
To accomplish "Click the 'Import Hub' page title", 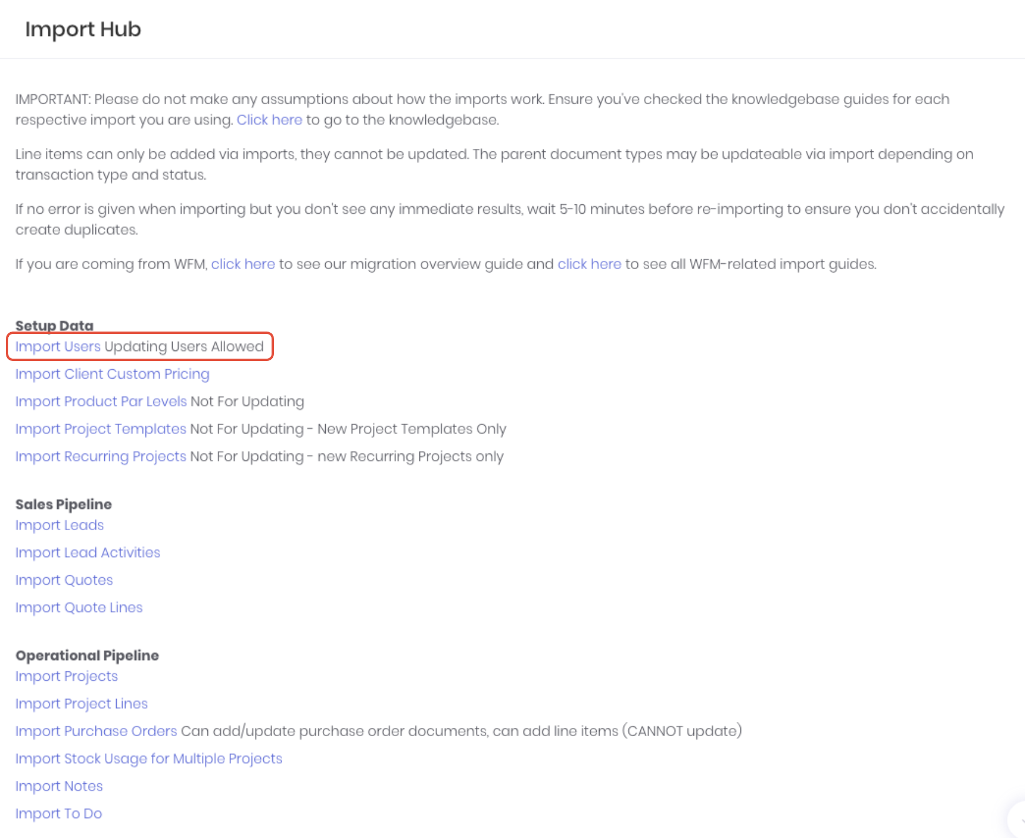I will click(x=83, y=29).
